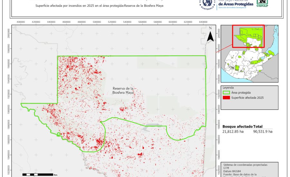Select the 90,531.9 ha total value

coord(263,132)
